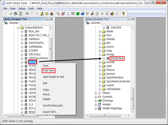
Task: Click the yellow question mark Help icon
Action: [x=123, y=14]
